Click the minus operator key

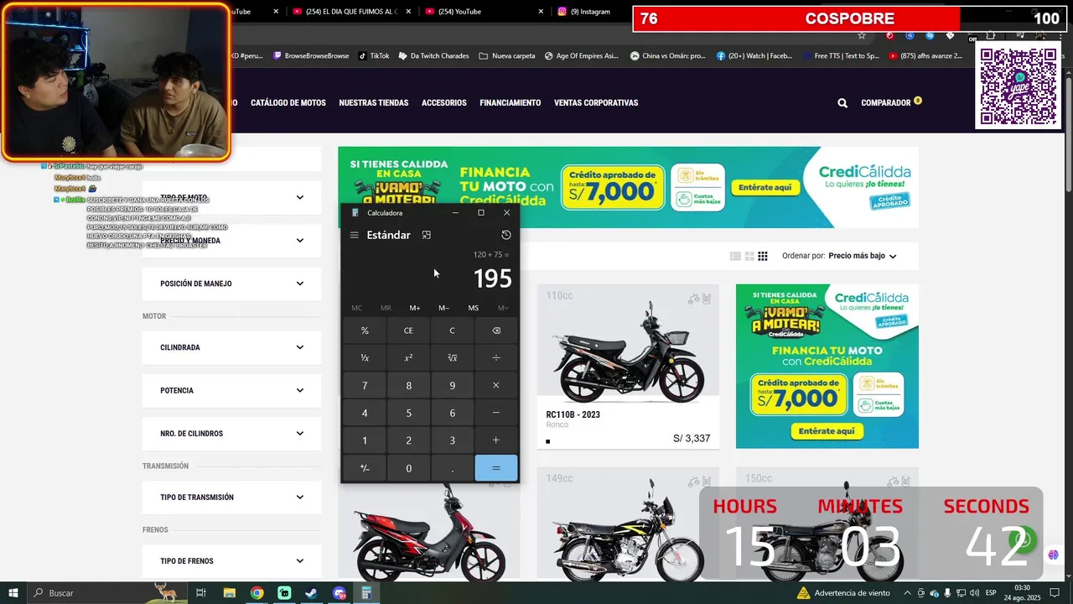(496, 413)
